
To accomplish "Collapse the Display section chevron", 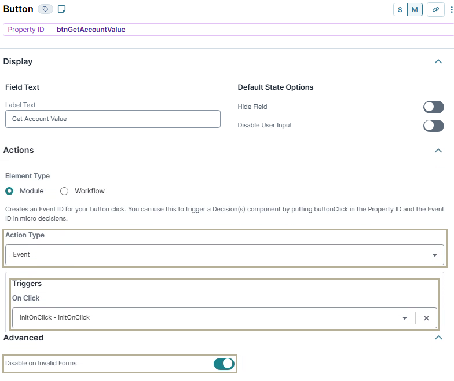I will coord(438,61).
